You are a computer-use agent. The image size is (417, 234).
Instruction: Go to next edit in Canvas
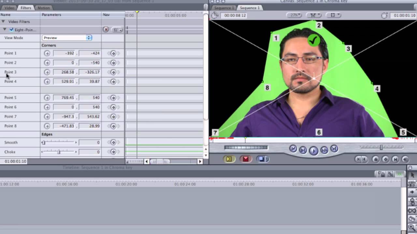click(x=334, y=149)
